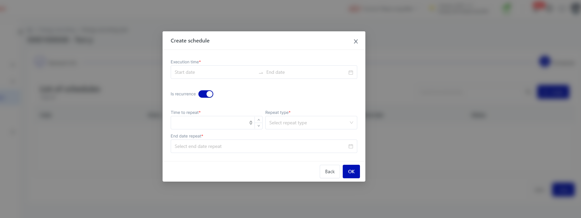Decrease Time to repeat with down arrow

tap(259, 126)
